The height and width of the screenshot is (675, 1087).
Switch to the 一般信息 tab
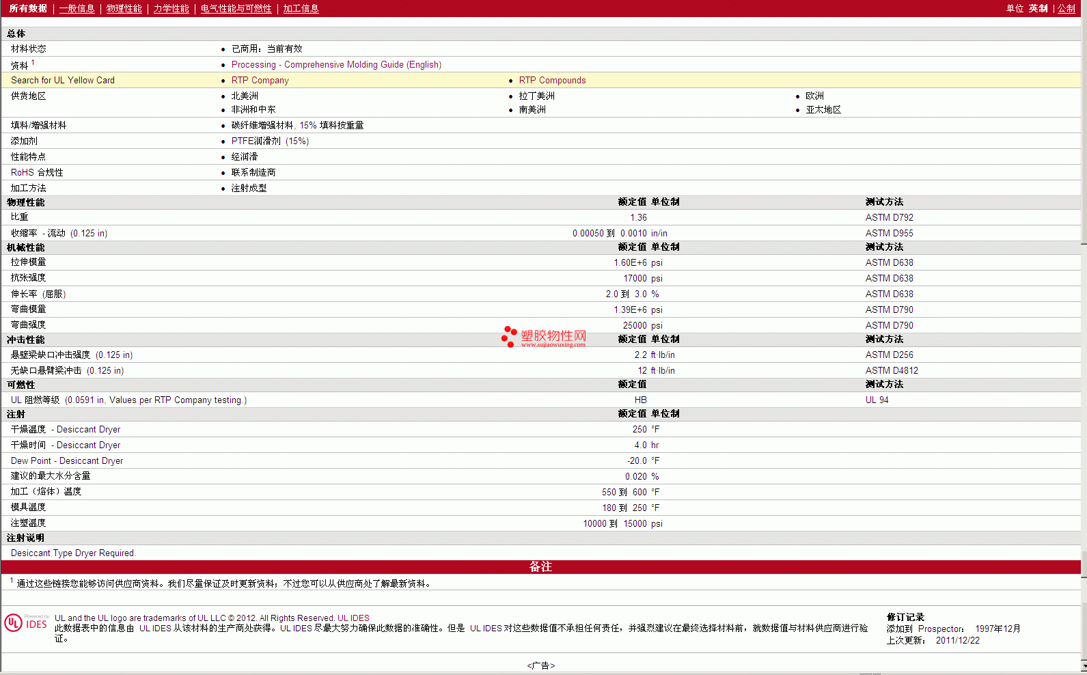pyautogui.click(x=77, y=8)
